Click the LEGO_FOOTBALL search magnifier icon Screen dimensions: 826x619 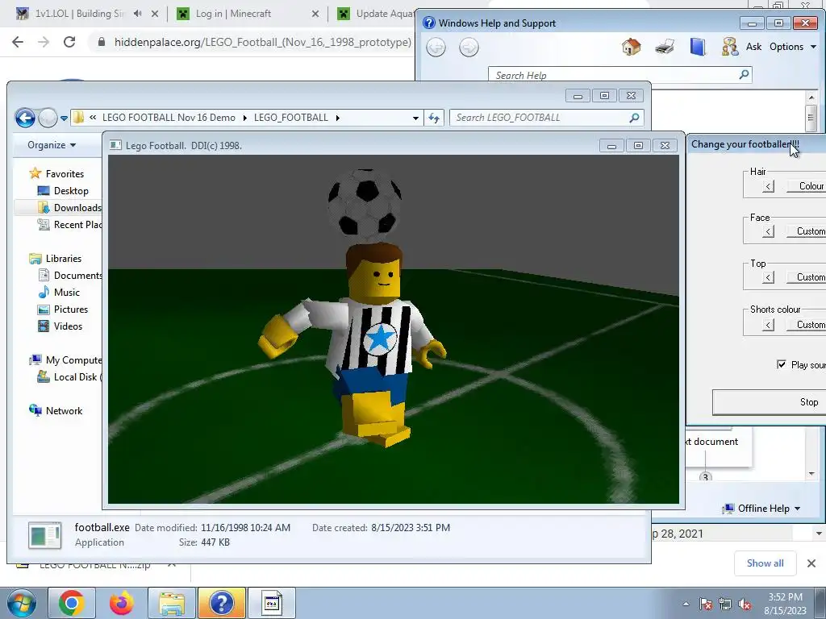click(634, 118)
